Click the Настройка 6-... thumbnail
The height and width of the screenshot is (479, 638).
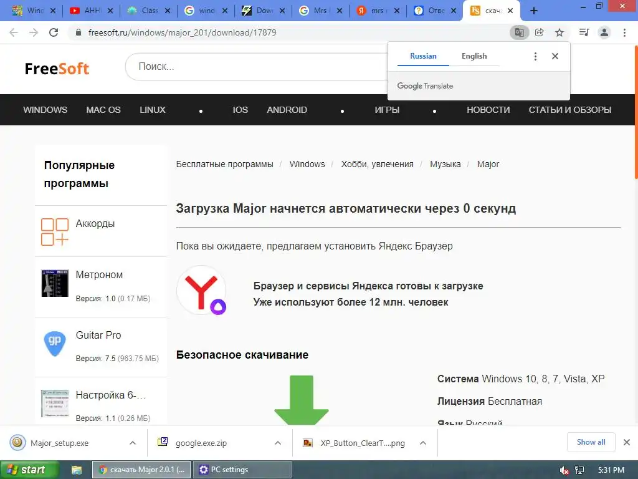point(55,404)
